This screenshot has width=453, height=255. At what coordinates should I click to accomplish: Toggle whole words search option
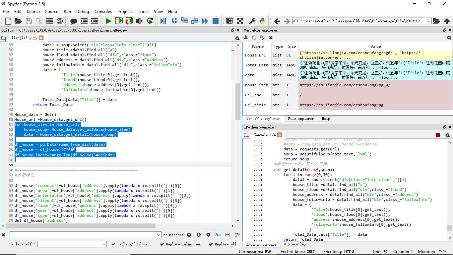click(227, 235)
